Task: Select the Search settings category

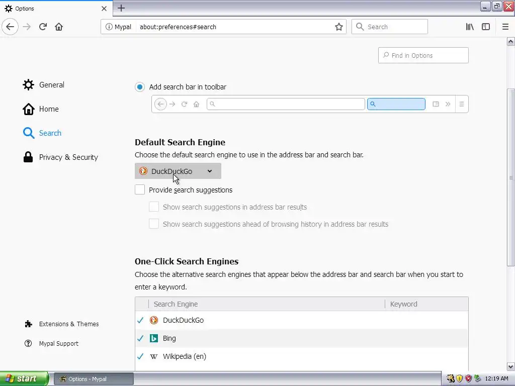Action: 42,133
